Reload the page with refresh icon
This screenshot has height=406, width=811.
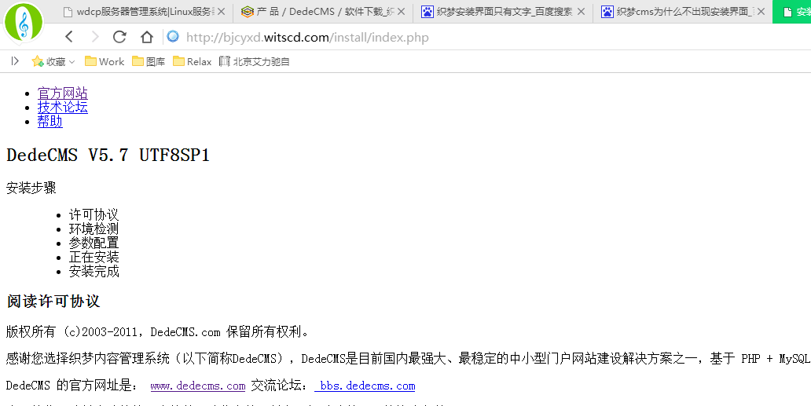click(120, 37)
